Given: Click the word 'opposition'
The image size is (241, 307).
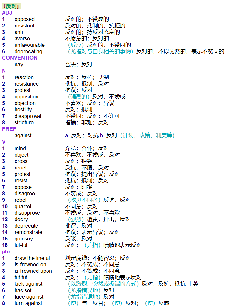Looking at the screenshot, I should [x=26, y=97].
